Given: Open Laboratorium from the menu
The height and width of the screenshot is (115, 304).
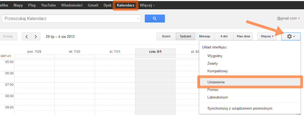Looking at the screenshot, I should (217, 97).
